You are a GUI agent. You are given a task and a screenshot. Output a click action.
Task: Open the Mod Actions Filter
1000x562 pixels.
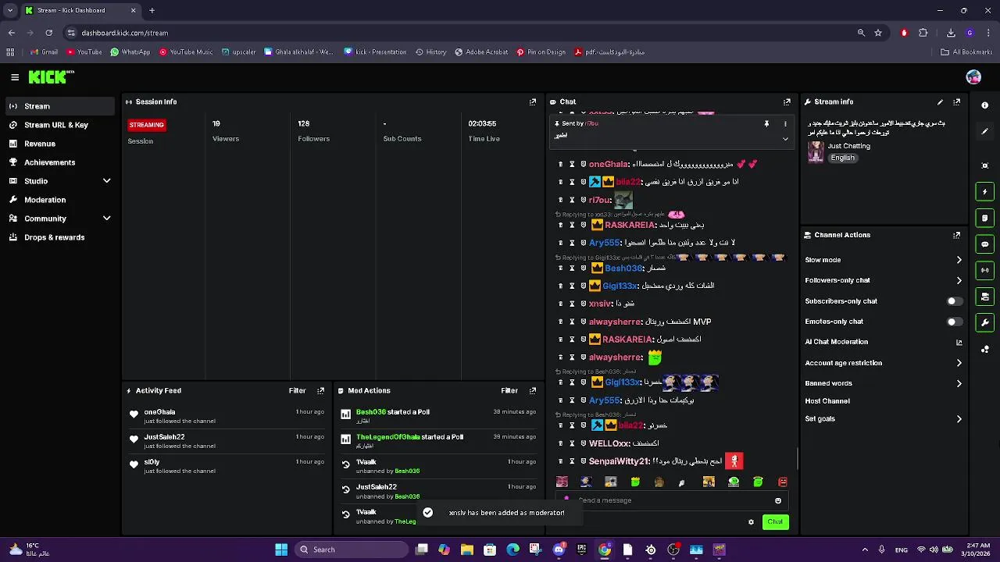click(509, 391)
